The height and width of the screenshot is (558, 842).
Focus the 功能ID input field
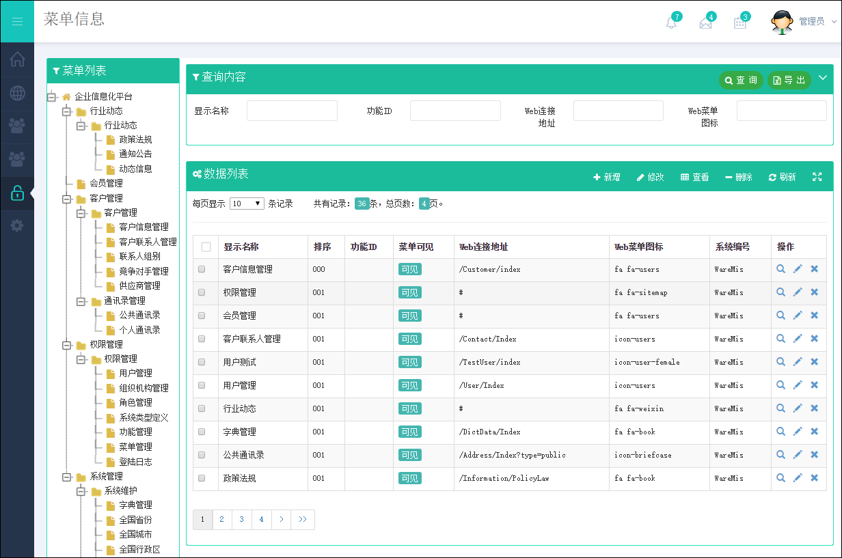455,111
